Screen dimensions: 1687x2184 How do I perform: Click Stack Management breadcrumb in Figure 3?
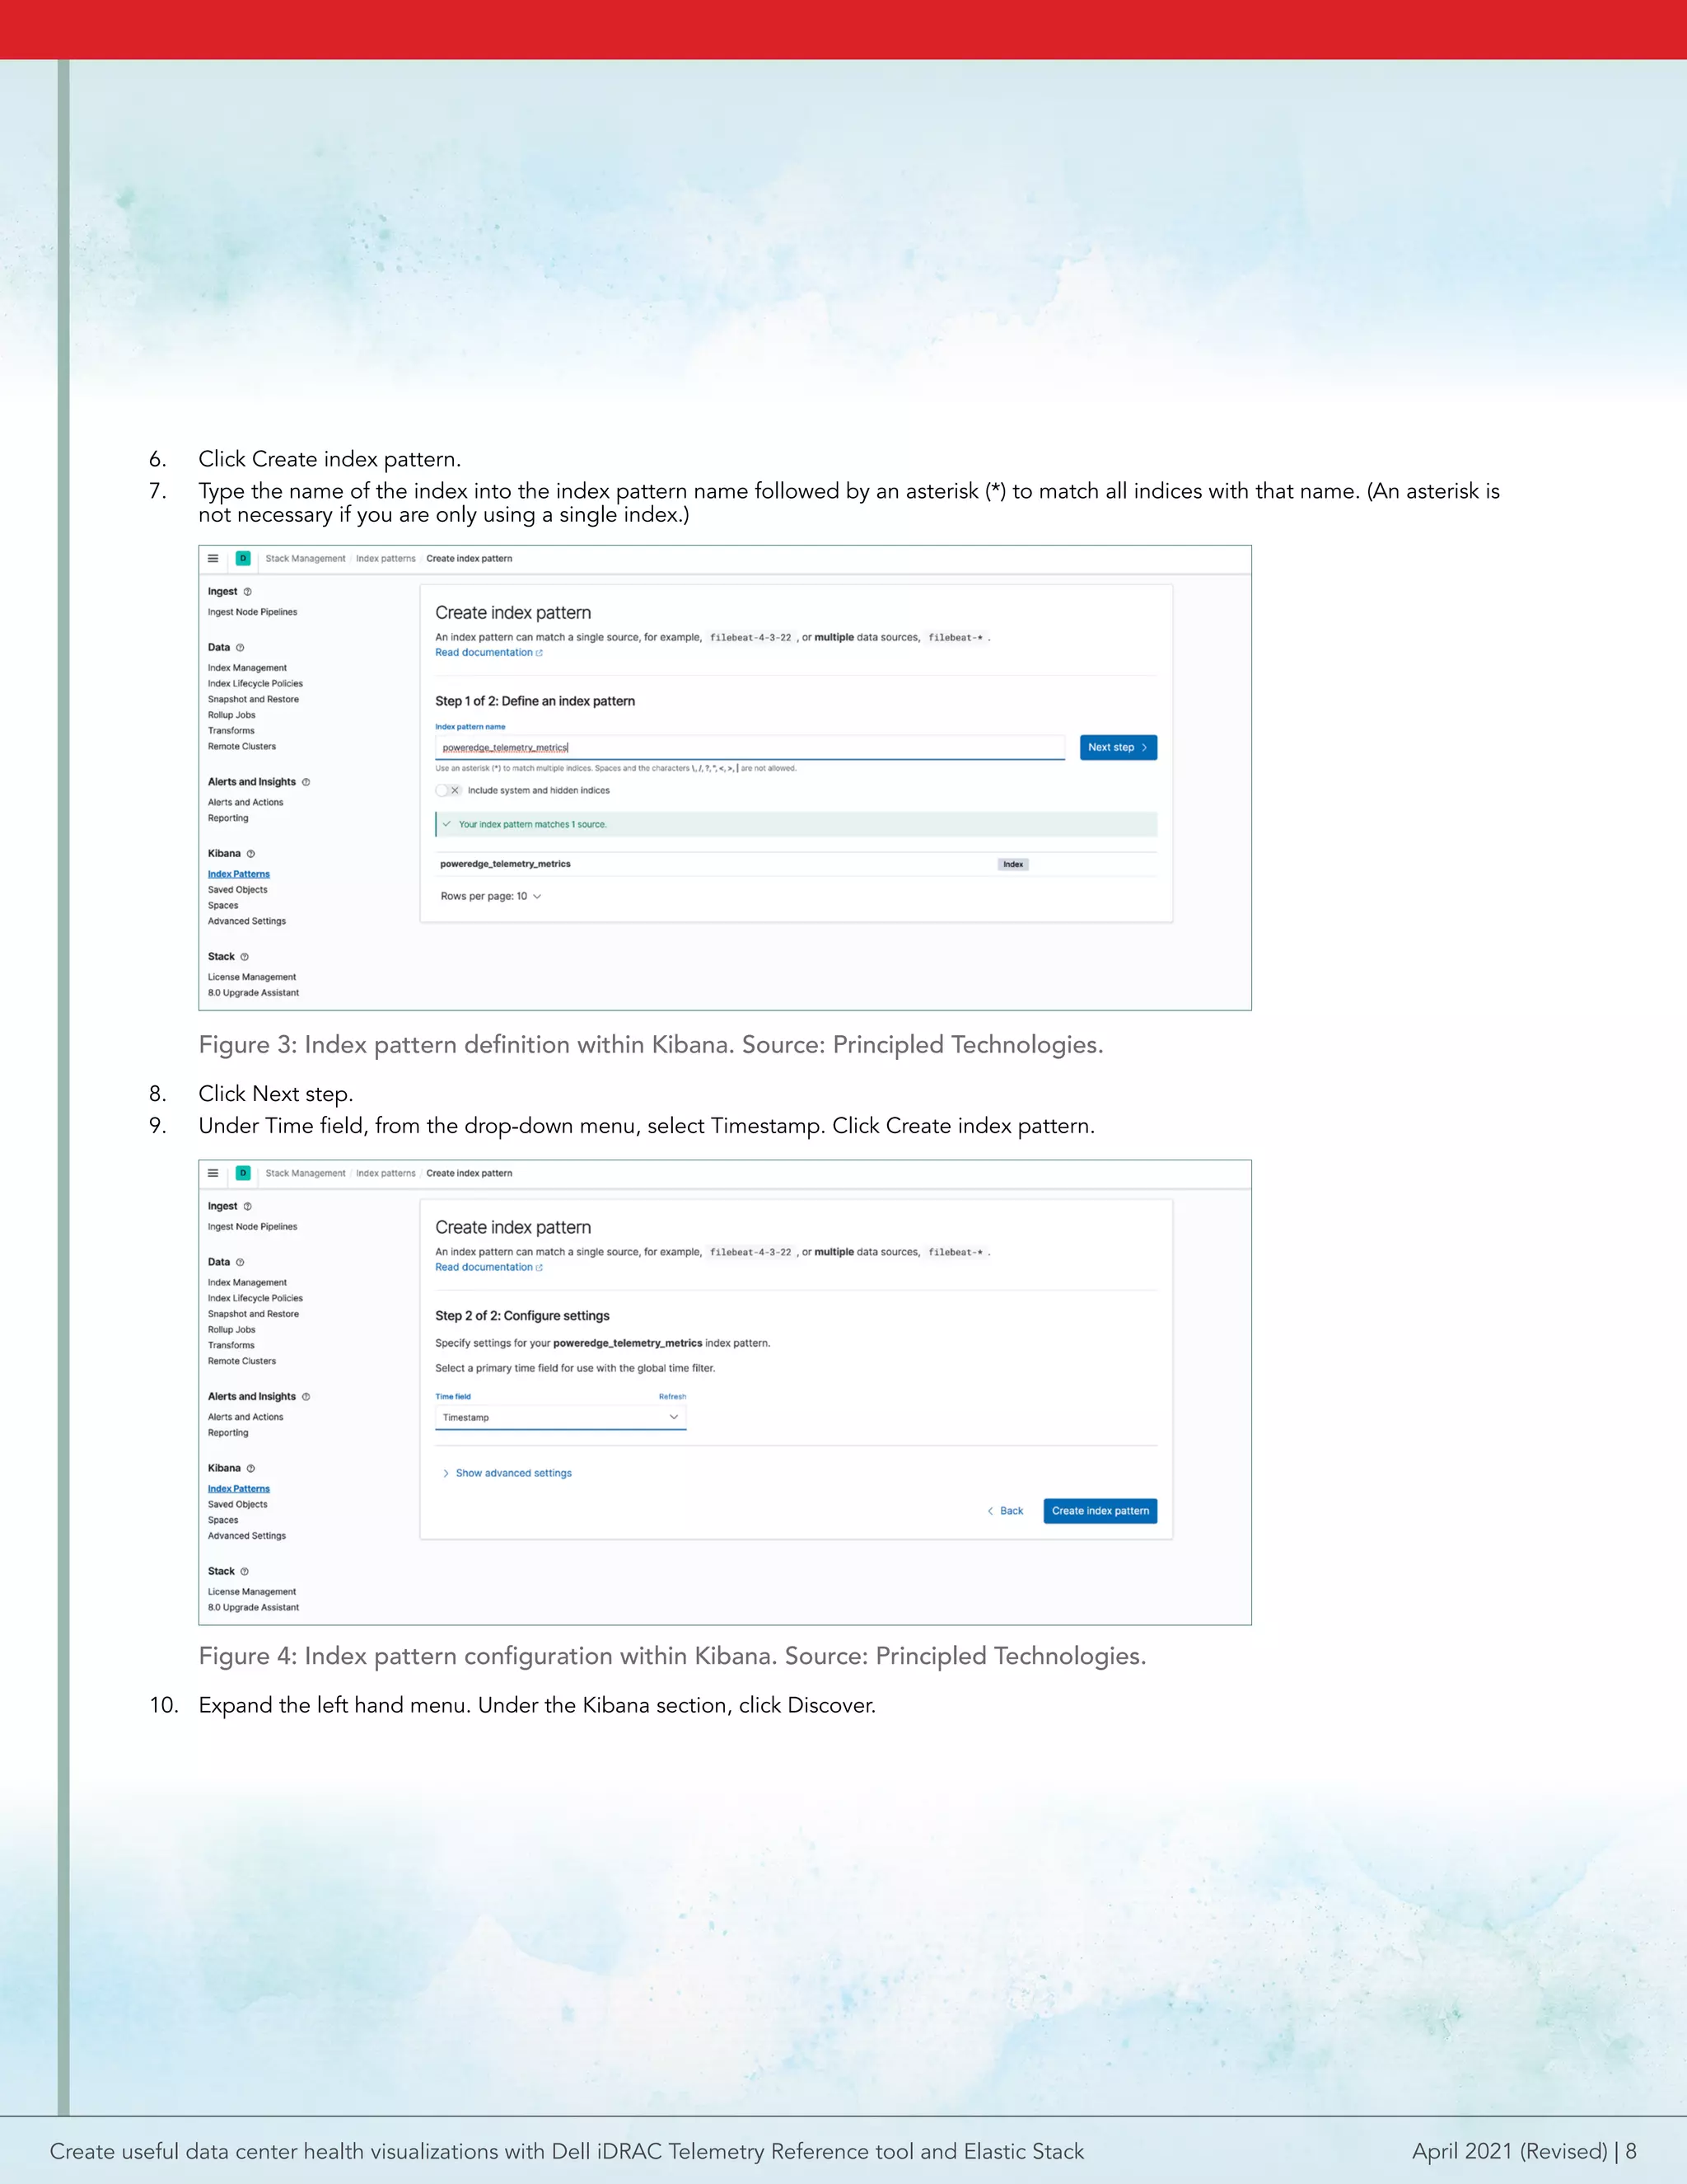click(306, 559)
